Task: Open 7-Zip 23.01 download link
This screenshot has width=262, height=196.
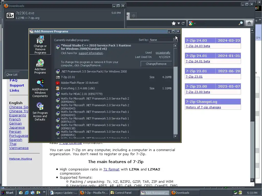Action: click(194, 77)
